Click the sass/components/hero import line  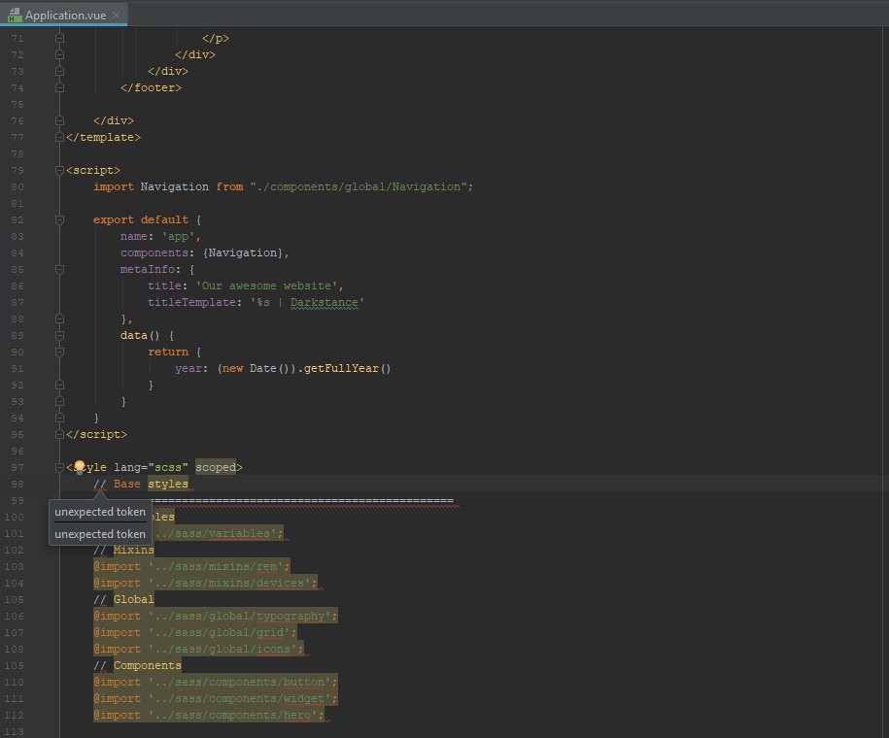click(x=209, y=715)
